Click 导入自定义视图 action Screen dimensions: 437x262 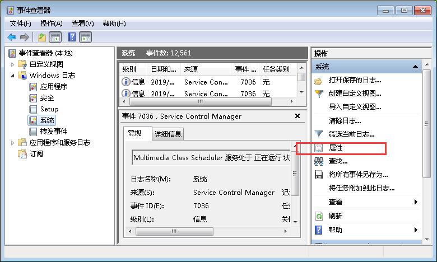(x=355, y=106)
